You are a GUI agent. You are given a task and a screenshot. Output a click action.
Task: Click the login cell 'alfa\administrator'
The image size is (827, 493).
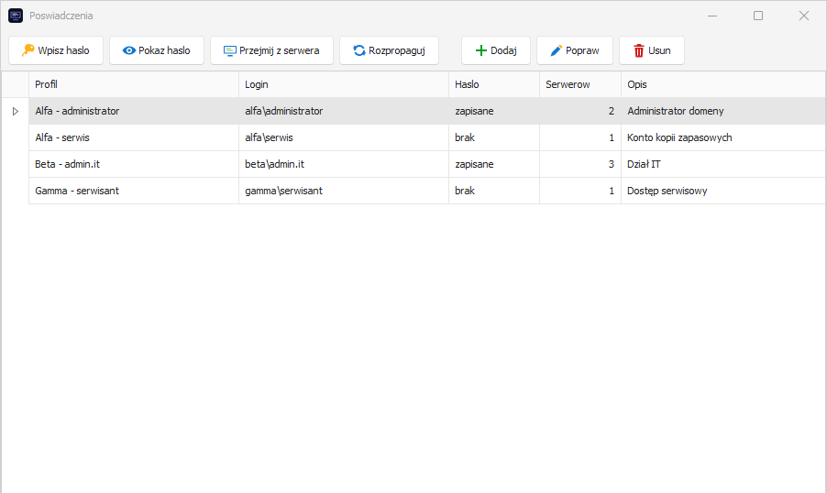(x=344, y=111)
